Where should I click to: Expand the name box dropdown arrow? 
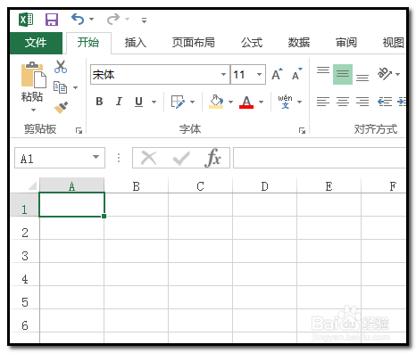[96, 157]
